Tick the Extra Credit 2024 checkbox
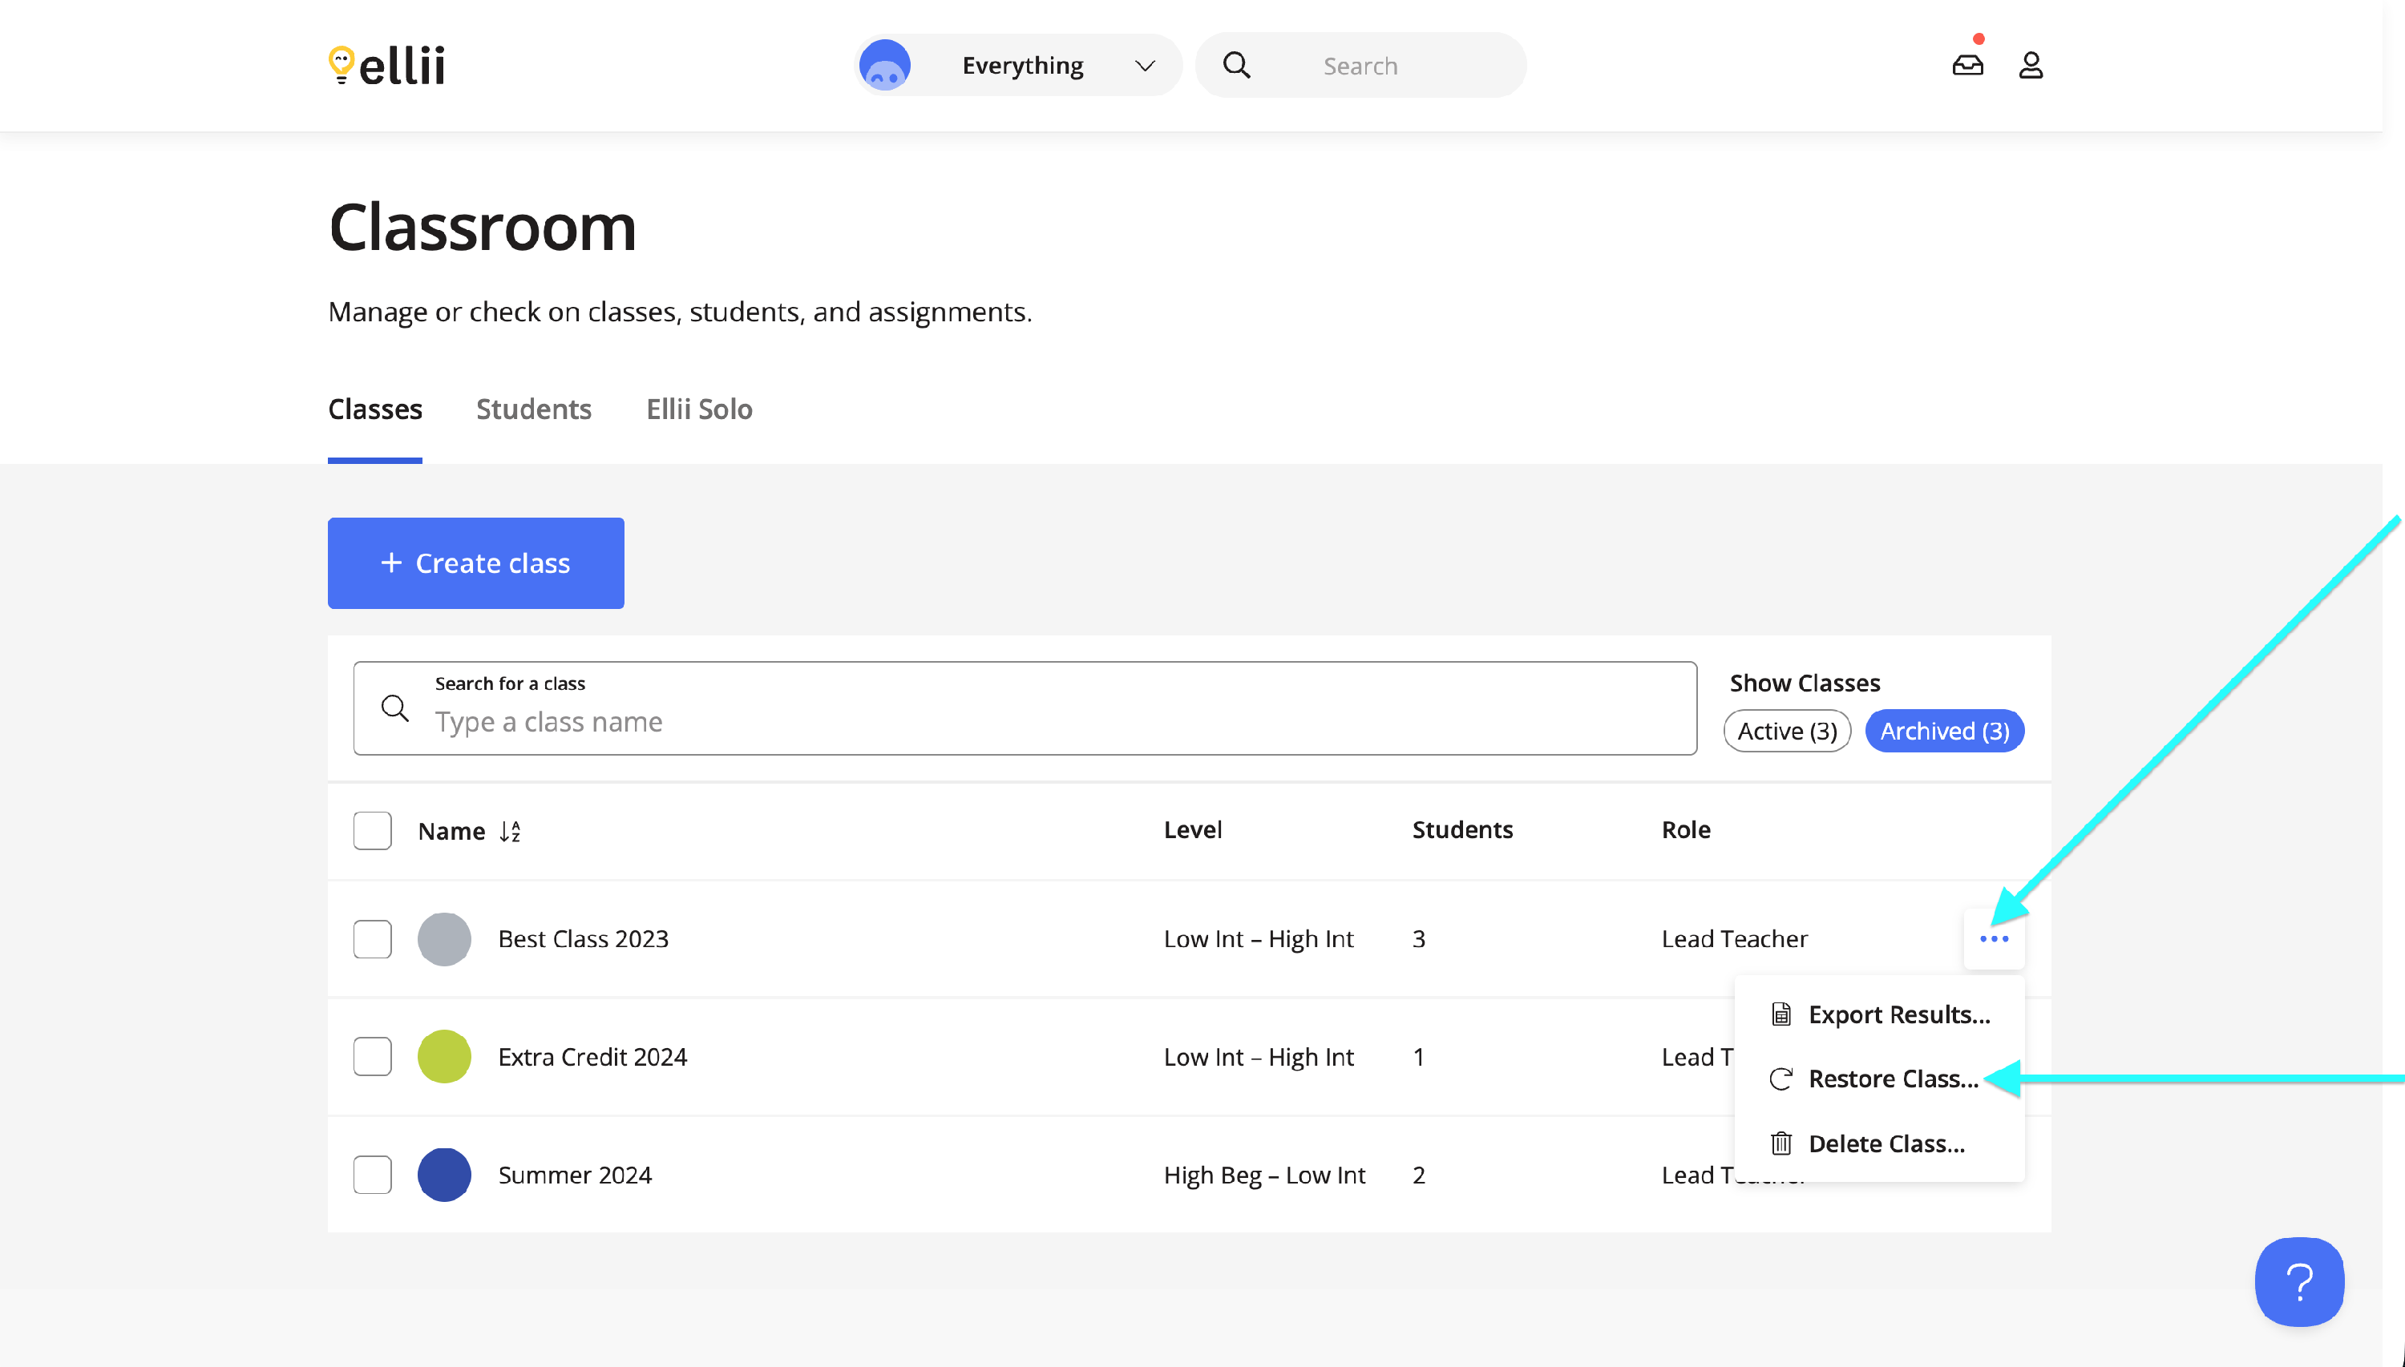2405x1367 pixels. coord(372,1056)
